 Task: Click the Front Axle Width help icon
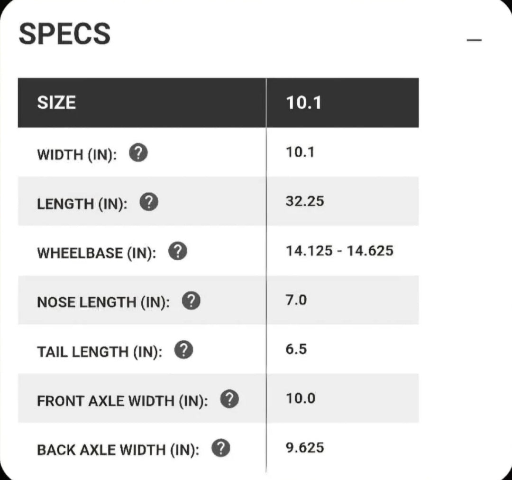click(229, 399)
